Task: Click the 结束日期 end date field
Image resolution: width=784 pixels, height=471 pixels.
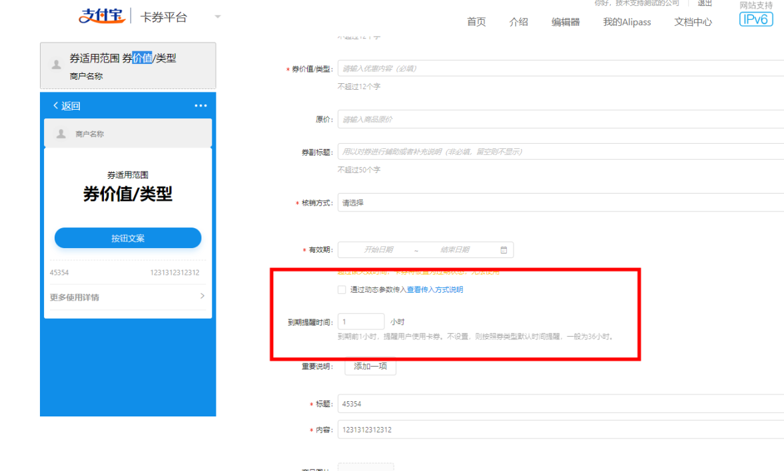Action: coord(455,249)
